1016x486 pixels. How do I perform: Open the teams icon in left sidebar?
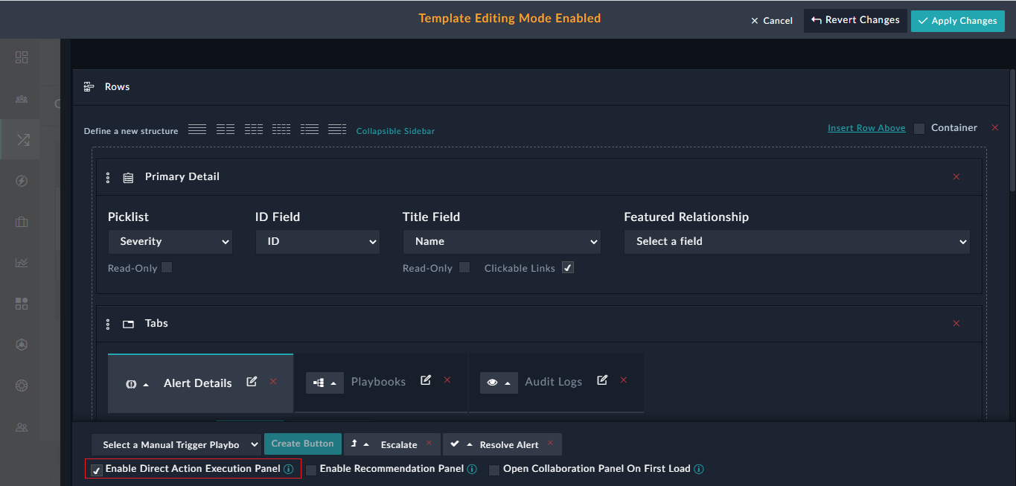(x=21, y=98)
